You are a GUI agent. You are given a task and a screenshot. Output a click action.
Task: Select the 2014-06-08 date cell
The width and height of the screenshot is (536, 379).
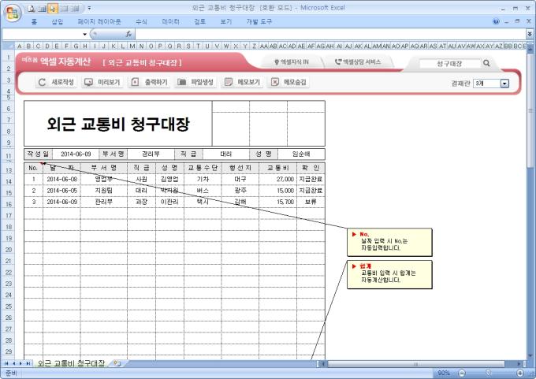61,179
